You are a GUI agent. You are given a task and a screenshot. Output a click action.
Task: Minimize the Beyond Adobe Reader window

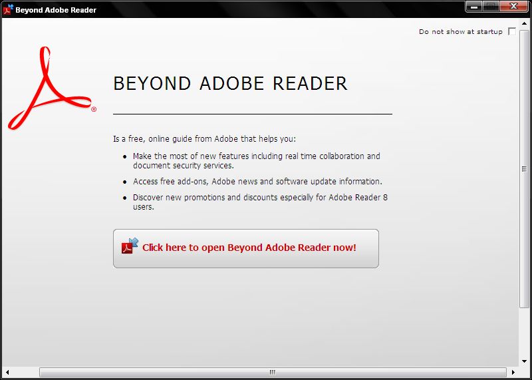click(x=474, y=7)
